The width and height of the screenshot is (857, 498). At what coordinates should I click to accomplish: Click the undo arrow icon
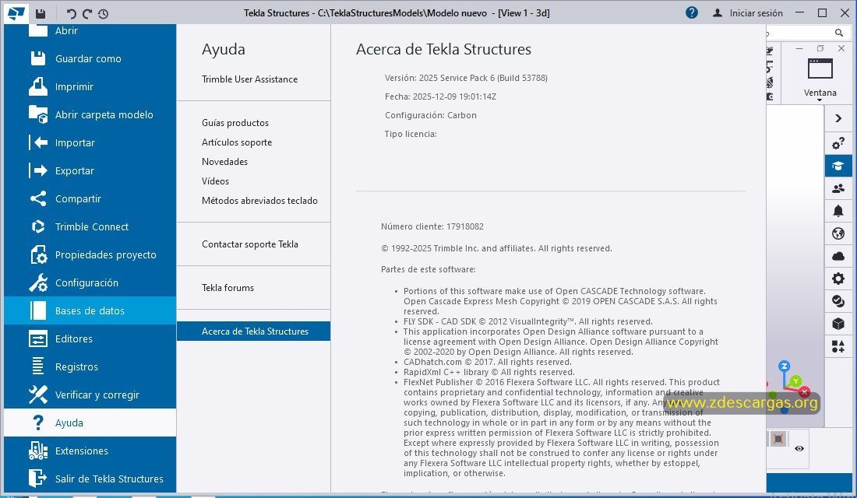(x=71, y=14)
